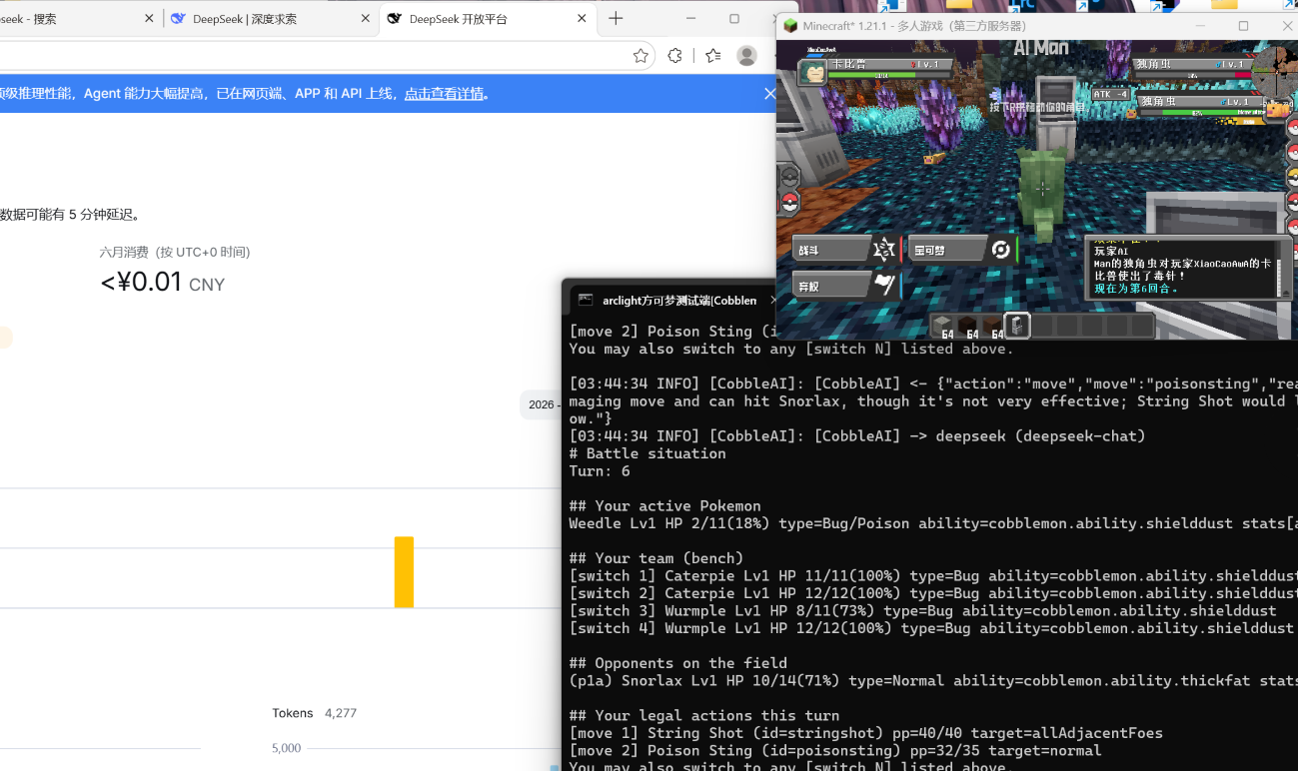Click the 宝可梦 button in Minecraft
Screen dimensions: 1298x771
point(962,250)
